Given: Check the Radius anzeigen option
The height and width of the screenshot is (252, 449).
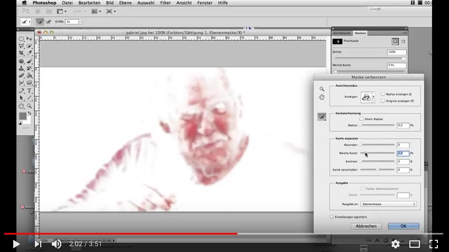Looking at the screenshot, I should point(383,94).
